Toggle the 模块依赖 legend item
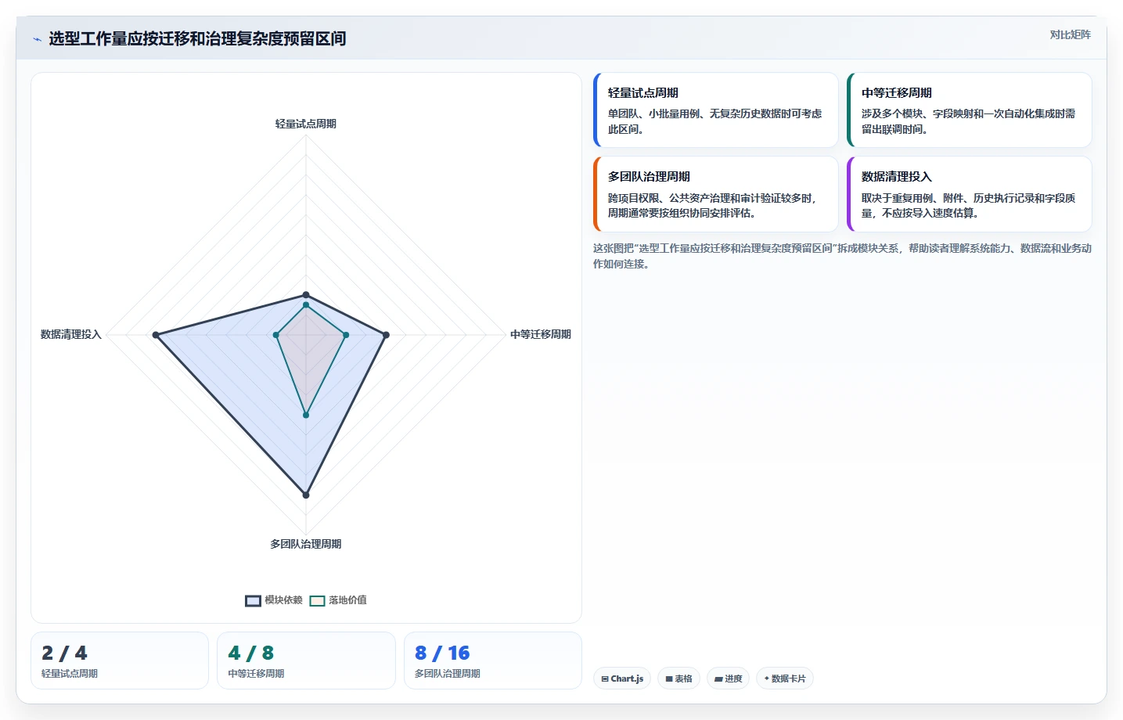Screen dimensions: 1123x720 274,600
